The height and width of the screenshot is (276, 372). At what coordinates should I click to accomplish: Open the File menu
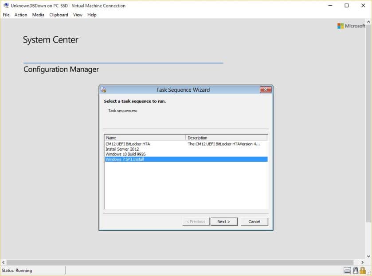pyautogui.click(x=6, y=15)
